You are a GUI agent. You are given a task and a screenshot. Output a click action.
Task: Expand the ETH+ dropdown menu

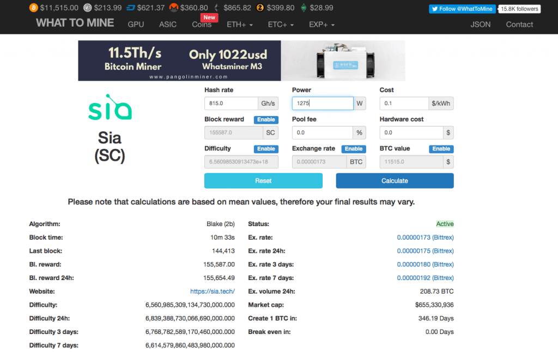[240, 25]
